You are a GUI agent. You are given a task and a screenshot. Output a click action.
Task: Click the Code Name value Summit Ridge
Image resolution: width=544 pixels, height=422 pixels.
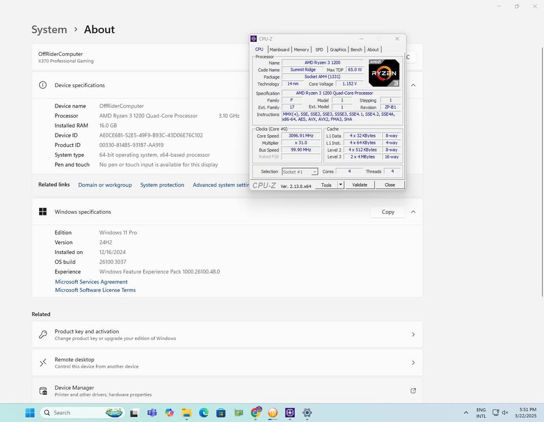pyautogui.click(x=303, y=70)
